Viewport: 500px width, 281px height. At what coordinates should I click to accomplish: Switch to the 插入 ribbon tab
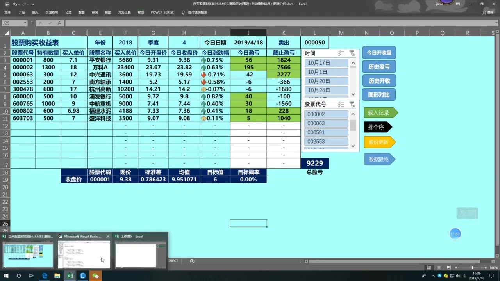tap(35, 12)
